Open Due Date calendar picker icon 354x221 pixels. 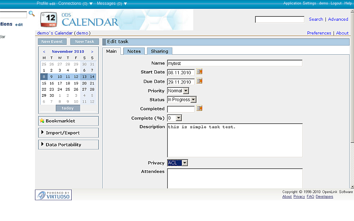point(200,81)
